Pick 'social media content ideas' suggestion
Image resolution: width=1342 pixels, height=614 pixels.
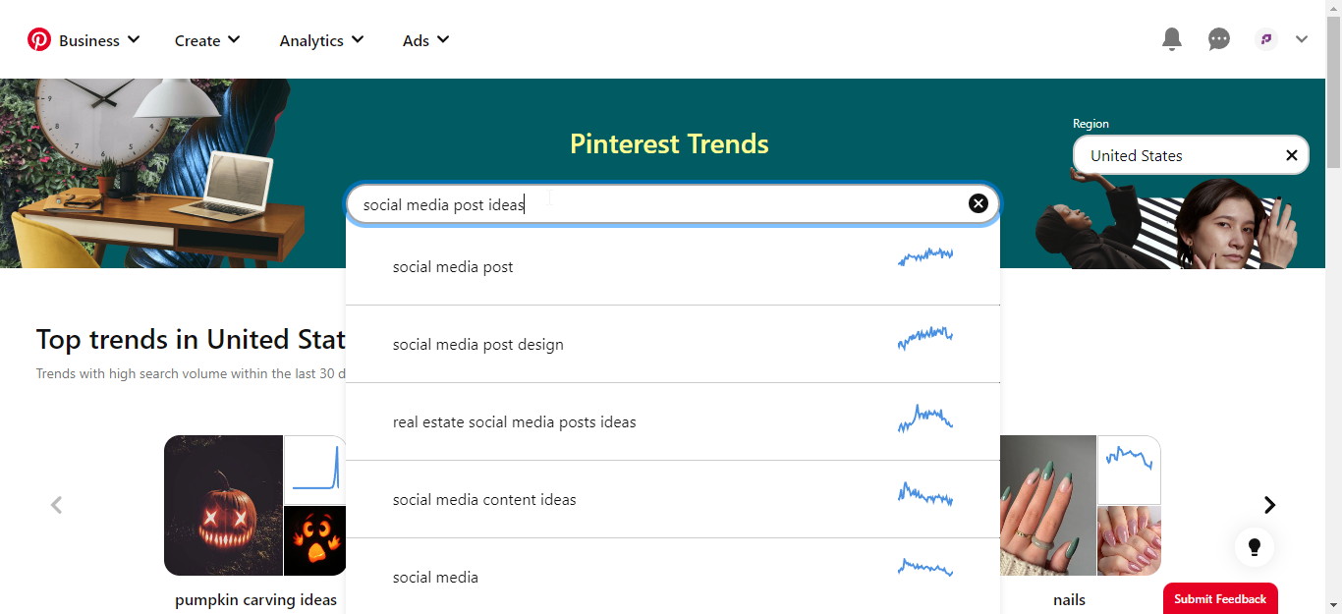pos(484,500)
